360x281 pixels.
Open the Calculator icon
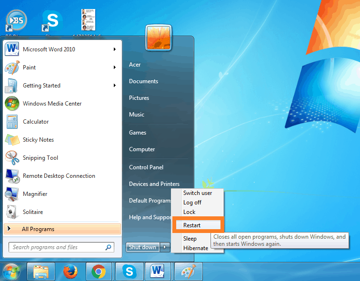point(12,122)
